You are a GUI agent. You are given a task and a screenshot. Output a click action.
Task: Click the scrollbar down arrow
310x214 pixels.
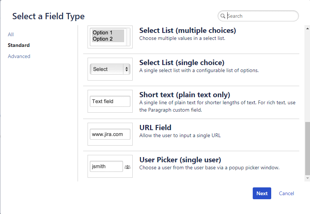307,179
